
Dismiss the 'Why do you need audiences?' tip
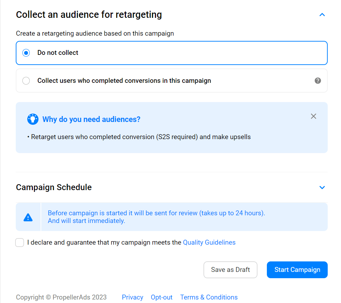pyautogui.click(x=313, y=116)
